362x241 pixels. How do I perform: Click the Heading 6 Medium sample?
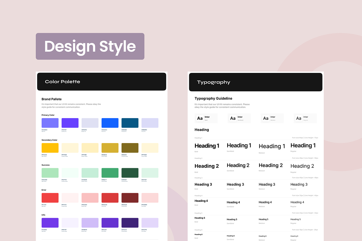[x=262, y=236]
